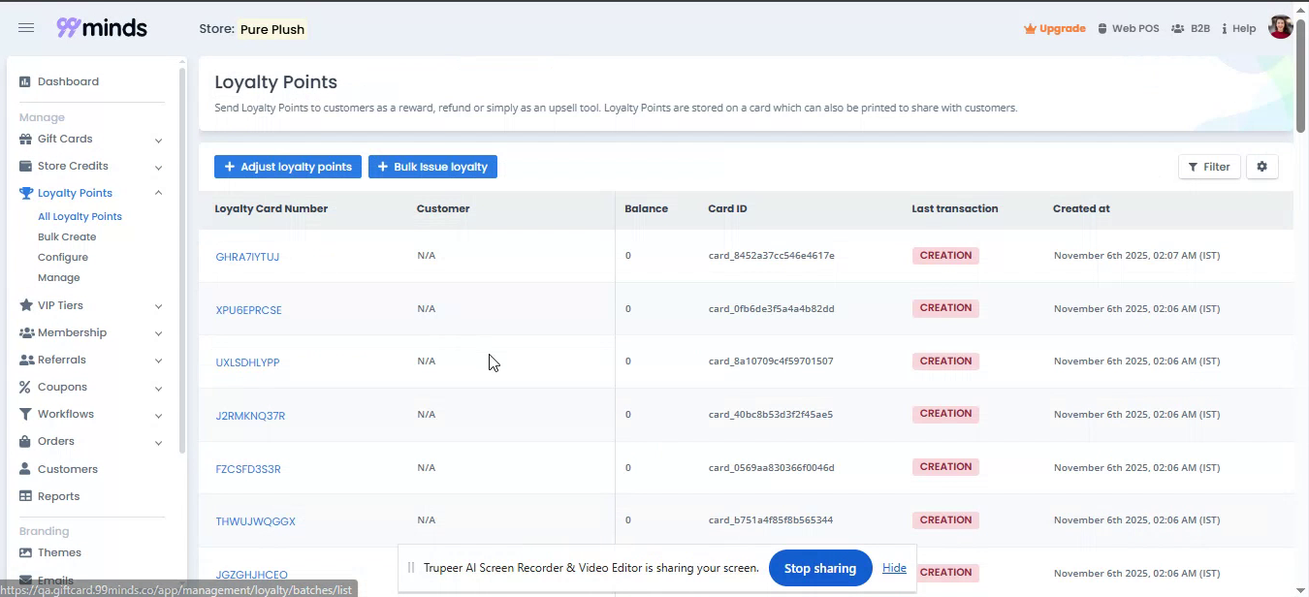Click the Loyalty Points trophy icon
The width and height of the screenshot is (1309, 597).
pos(26,194)
